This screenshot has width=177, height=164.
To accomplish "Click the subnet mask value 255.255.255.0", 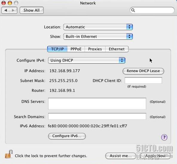I will tap(63, 81).
